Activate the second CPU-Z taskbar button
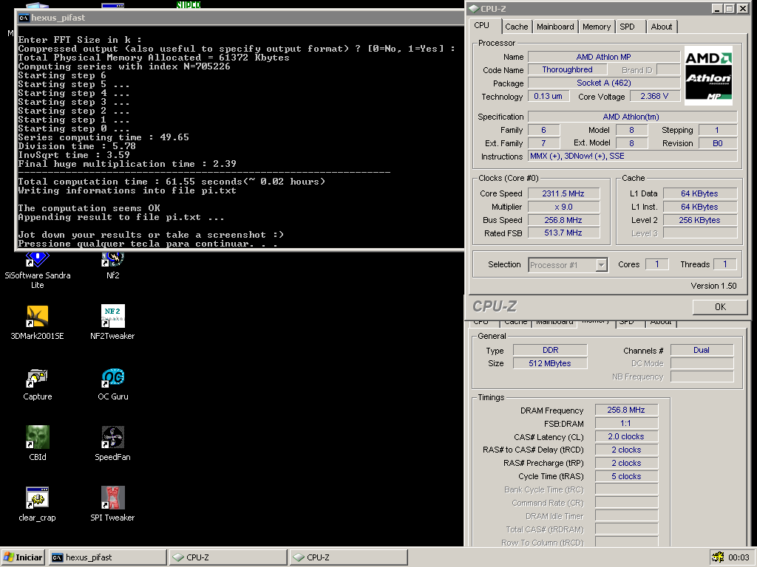This screenshot has height=567, width=757. [x=349, y=557]
